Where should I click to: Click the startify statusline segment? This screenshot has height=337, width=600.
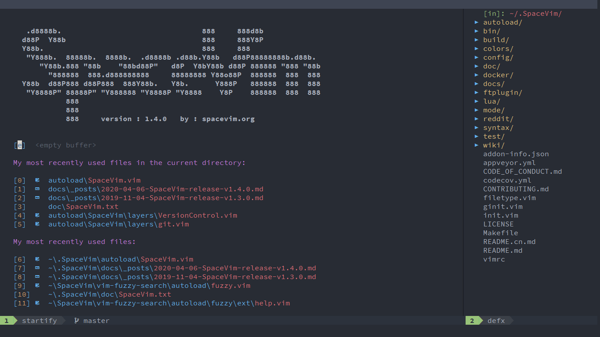pos(40,320)
